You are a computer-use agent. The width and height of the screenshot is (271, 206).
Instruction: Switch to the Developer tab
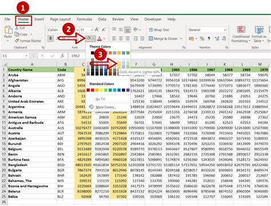[153, 19]
